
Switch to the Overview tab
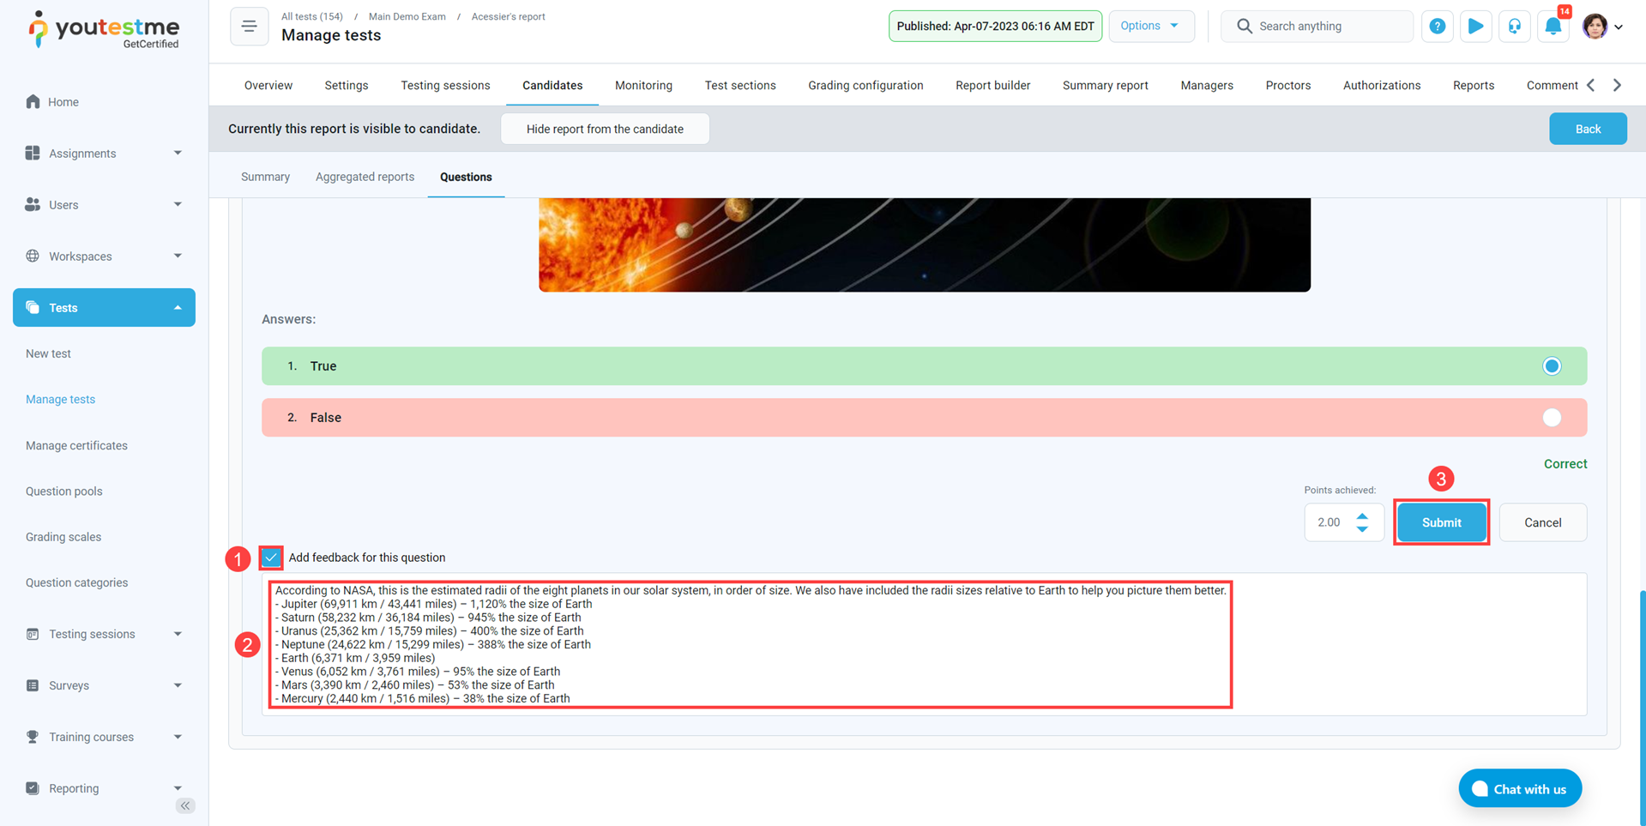268,85
